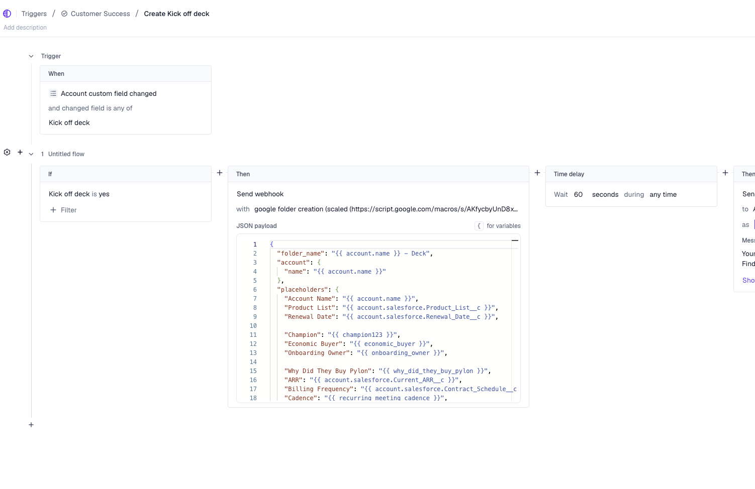Image resolution: width=755 pixels, height=489 pixels.
Task: Open the 'any time' delay dropdown
Action: (x=663, y=194)
